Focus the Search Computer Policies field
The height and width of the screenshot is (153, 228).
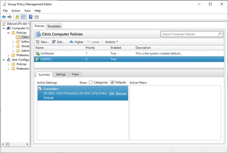pos(192,34)
